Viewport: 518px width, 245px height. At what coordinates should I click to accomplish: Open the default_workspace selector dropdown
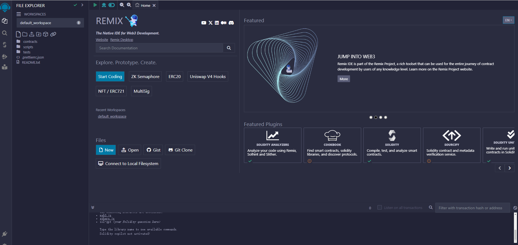click(x=50, y=23)
